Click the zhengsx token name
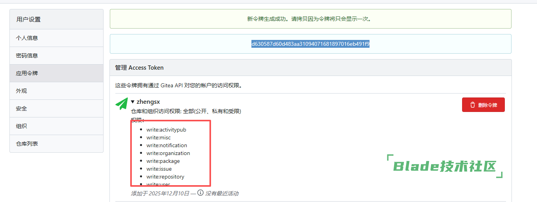 148,102
